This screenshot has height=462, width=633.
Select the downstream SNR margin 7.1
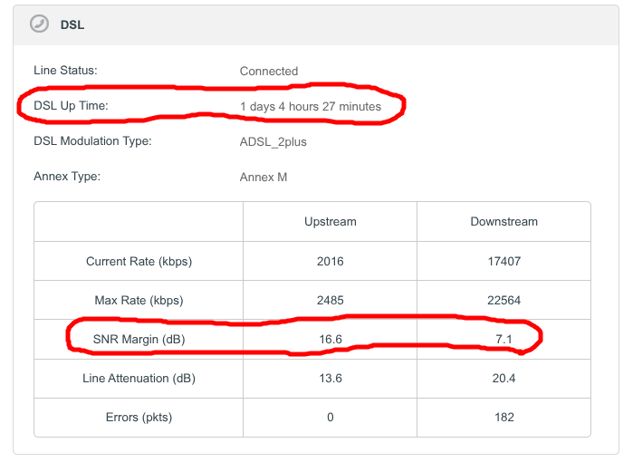504,339
